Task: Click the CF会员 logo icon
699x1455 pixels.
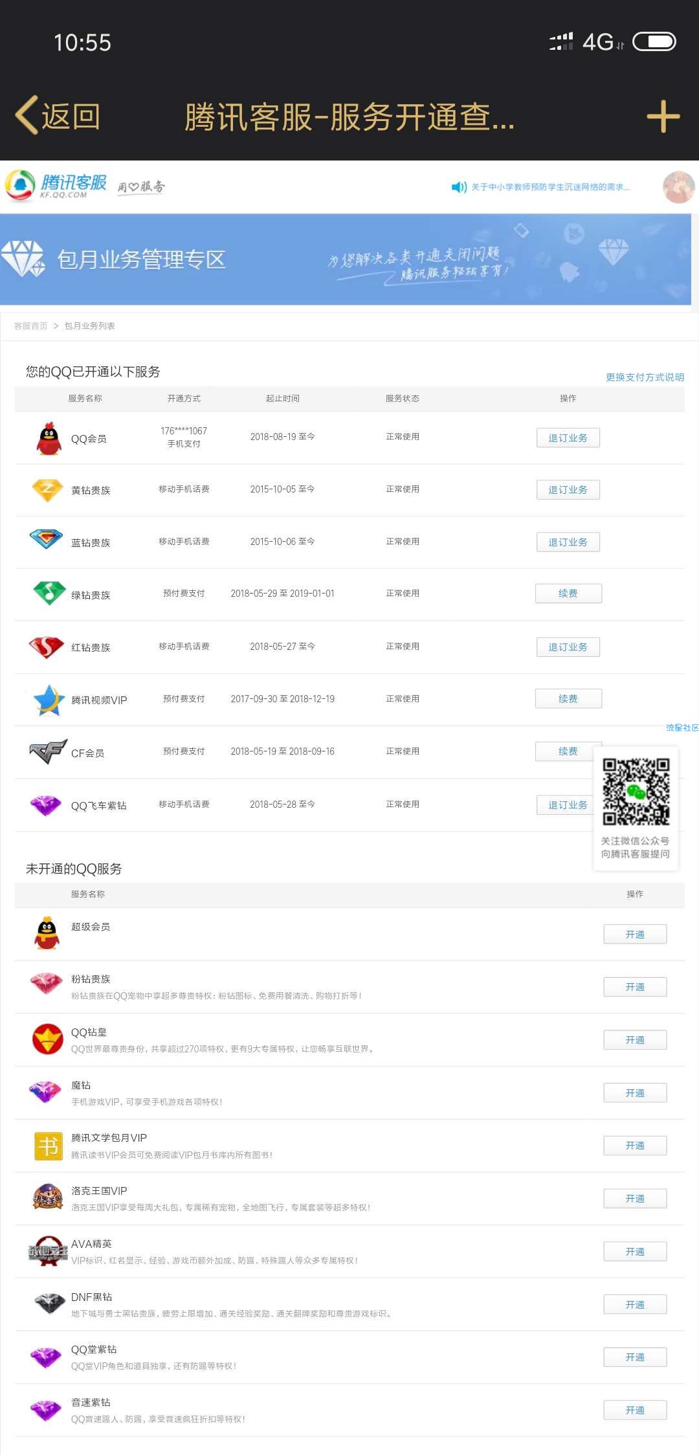Action: tap(48, 751)
